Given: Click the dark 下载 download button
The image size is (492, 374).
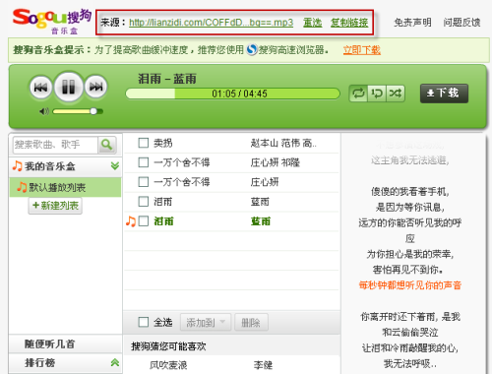Looking at the screenshot, I should [x=444, y=93].
